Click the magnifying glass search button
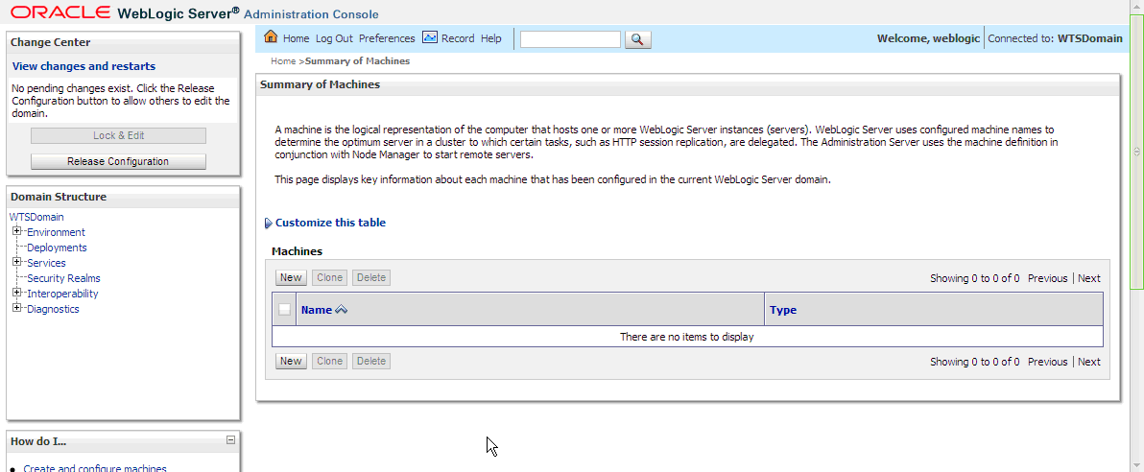This screenshot has width=1144, height=472. click(x=637, y=39)
